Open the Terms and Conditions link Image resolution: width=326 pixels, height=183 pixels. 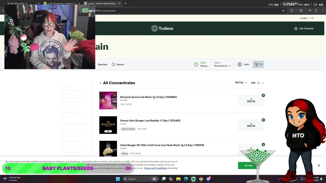(156, 168)
